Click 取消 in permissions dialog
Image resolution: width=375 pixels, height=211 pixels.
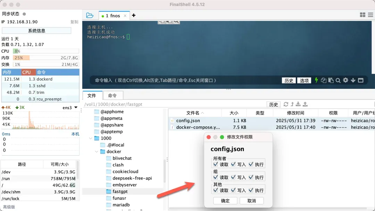[252, 201]
